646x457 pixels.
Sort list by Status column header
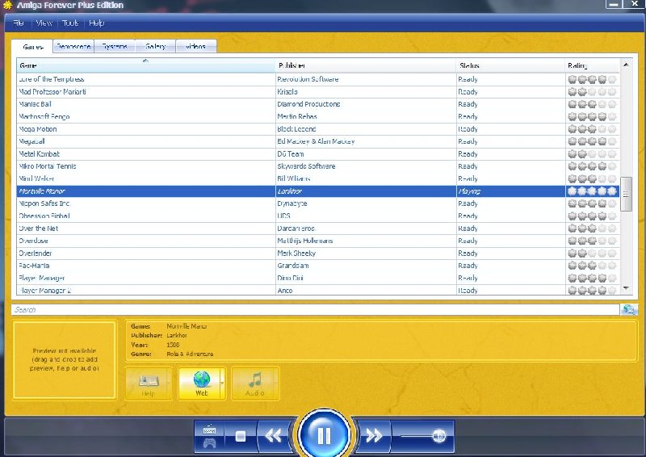[510, 65]
